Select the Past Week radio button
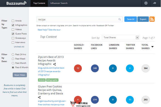Viewport: 161px width, 107px height. coord(13,59)
